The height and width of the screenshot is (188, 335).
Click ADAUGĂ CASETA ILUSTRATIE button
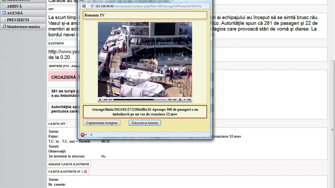point(69,164)
